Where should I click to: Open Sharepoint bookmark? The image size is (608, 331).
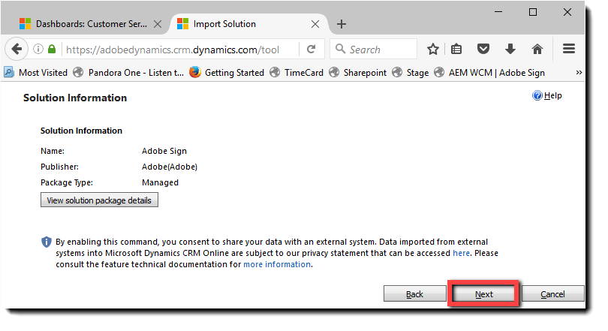(x=357, y=73)
